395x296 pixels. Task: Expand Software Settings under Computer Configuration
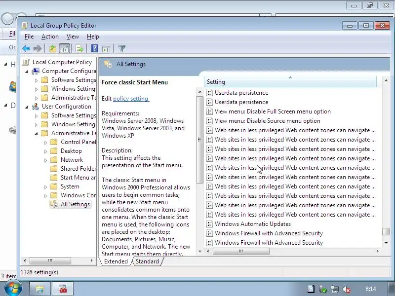pyautogui.click(x=36, y=80)
